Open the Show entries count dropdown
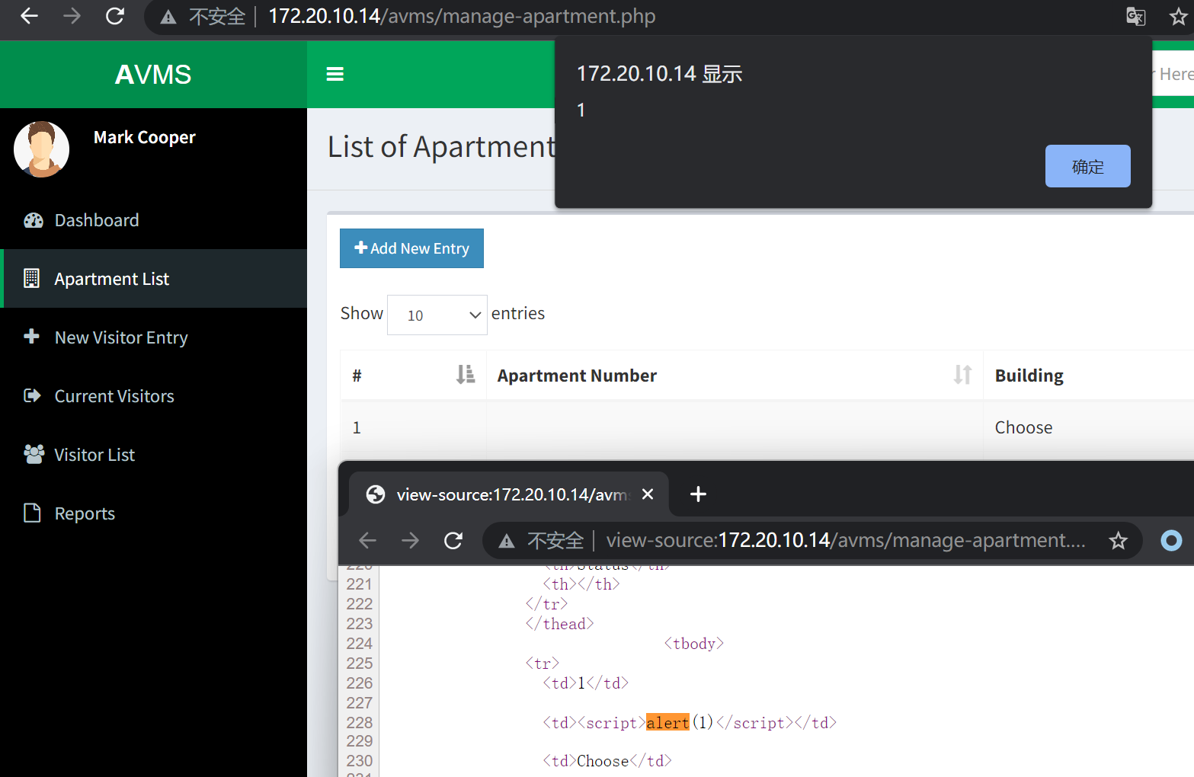 [437, 315]
